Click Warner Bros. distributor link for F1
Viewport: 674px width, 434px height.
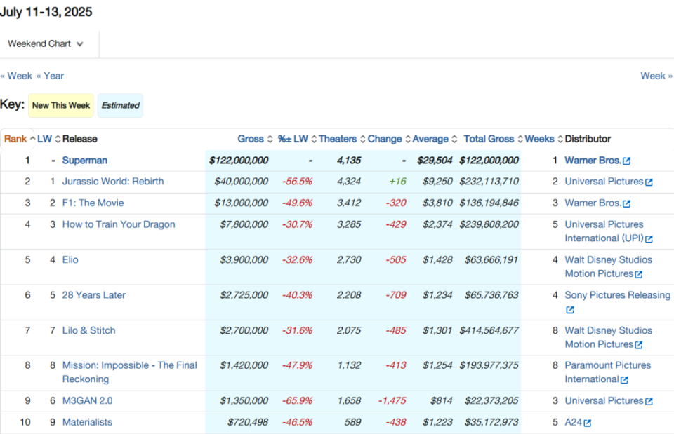593,203
